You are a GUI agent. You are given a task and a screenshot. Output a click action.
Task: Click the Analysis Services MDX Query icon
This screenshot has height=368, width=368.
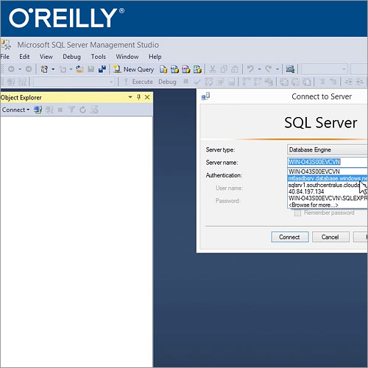point(174,69)
